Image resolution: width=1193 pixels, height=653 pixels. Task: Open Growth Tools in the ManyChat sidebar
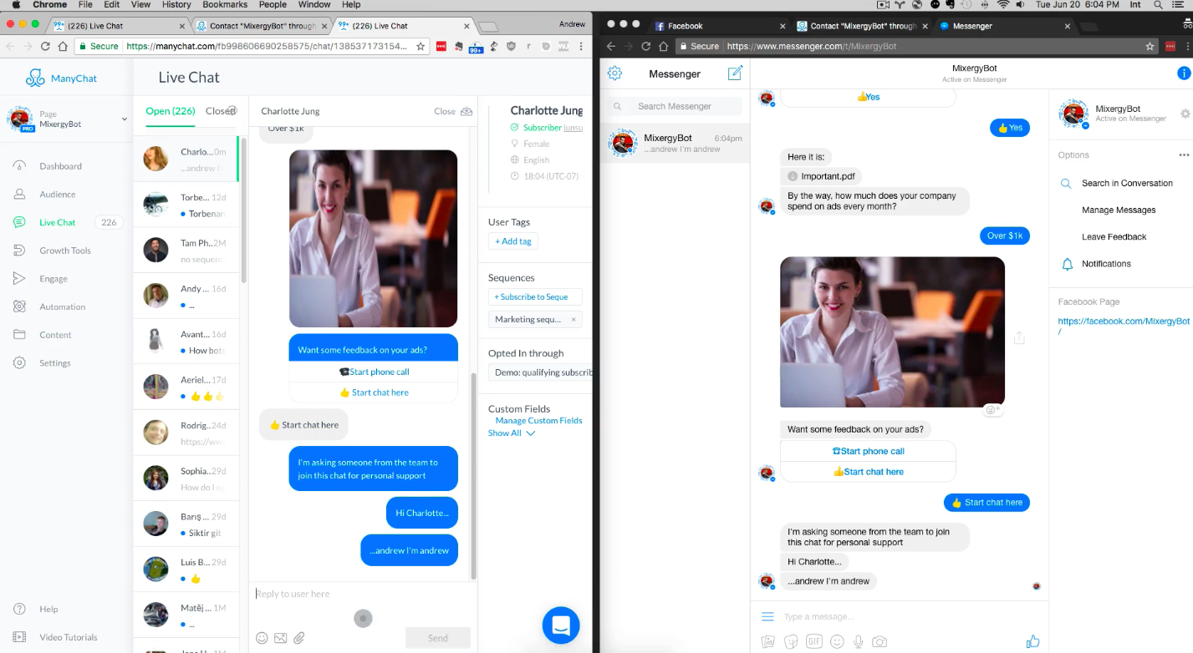(64, 251)
